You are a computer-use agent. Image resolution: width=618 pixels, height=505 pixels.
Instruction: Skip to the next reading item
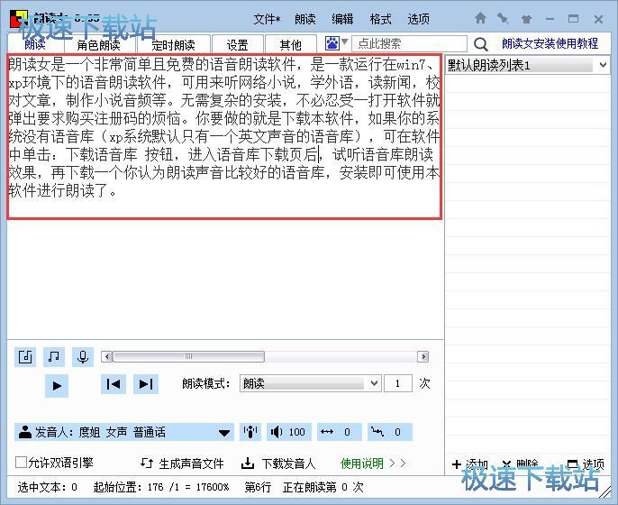click(x=145, y=384)
